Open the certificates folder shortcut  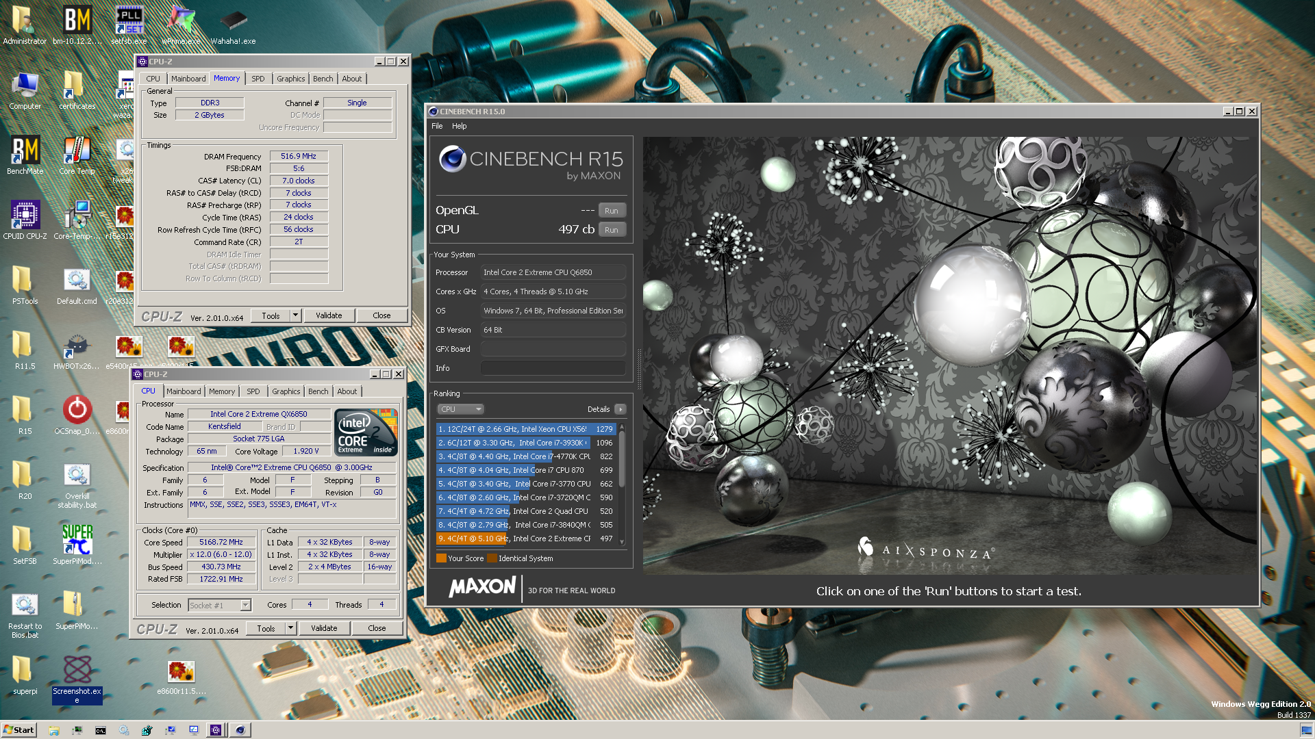click(77, 90)
